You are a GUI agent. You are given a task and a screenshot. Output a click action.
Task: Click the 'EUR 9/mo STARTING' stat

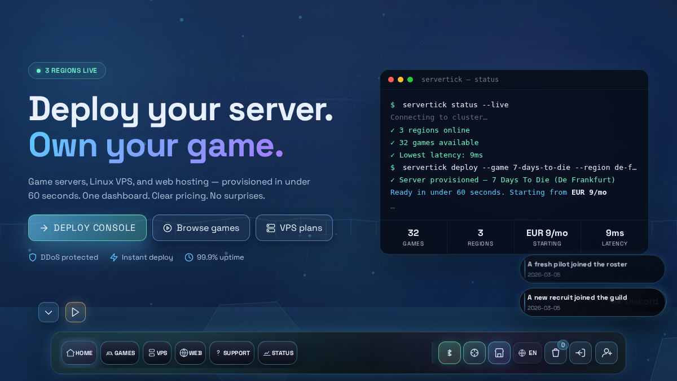547,237
